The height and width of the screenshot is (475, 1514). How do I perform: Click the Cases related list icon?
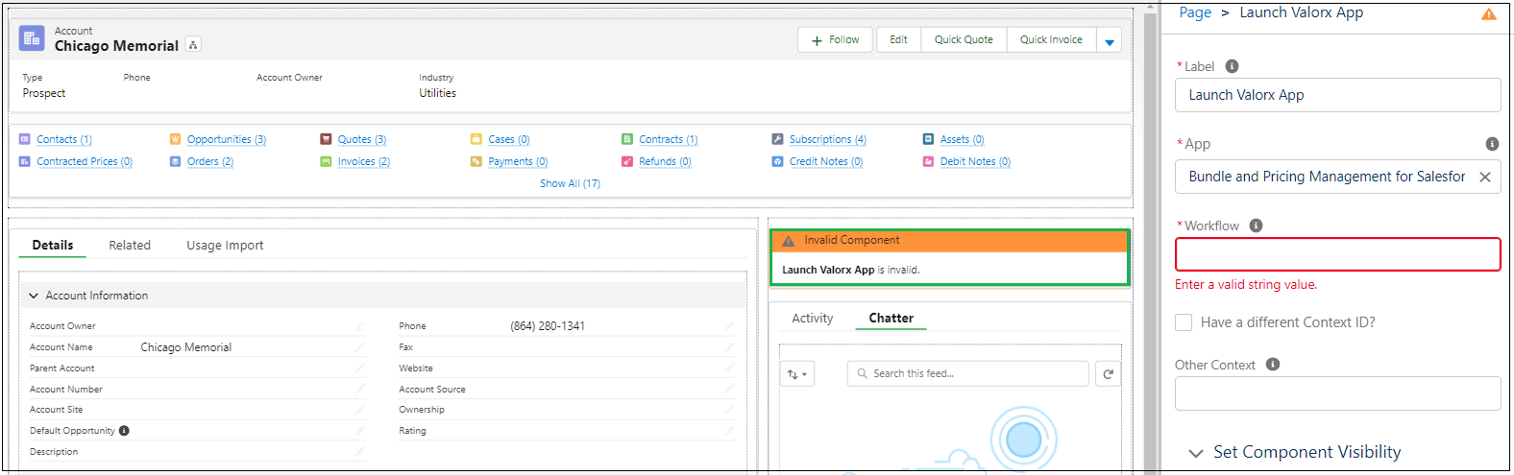[x=476, y=139]
